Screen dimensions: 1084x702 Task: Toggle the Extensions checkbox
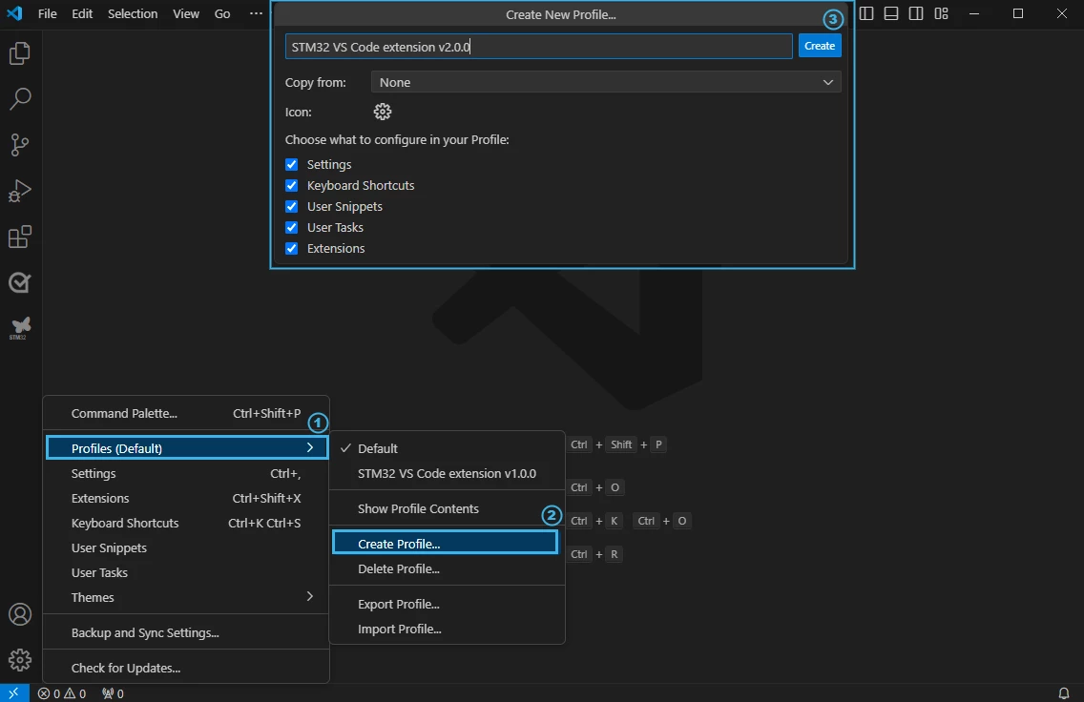click(292, 248)
